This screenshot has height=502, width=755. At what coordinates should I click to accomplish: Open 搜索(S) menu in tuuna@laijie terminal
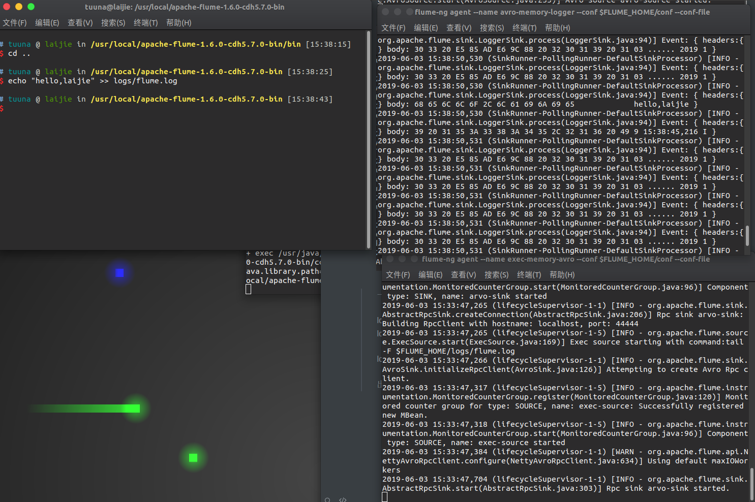coord(113,23)
